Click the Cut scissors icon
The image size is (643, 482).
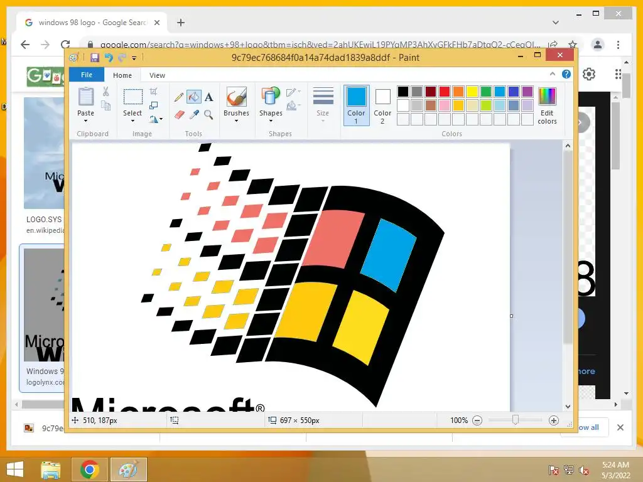(105, 92)
